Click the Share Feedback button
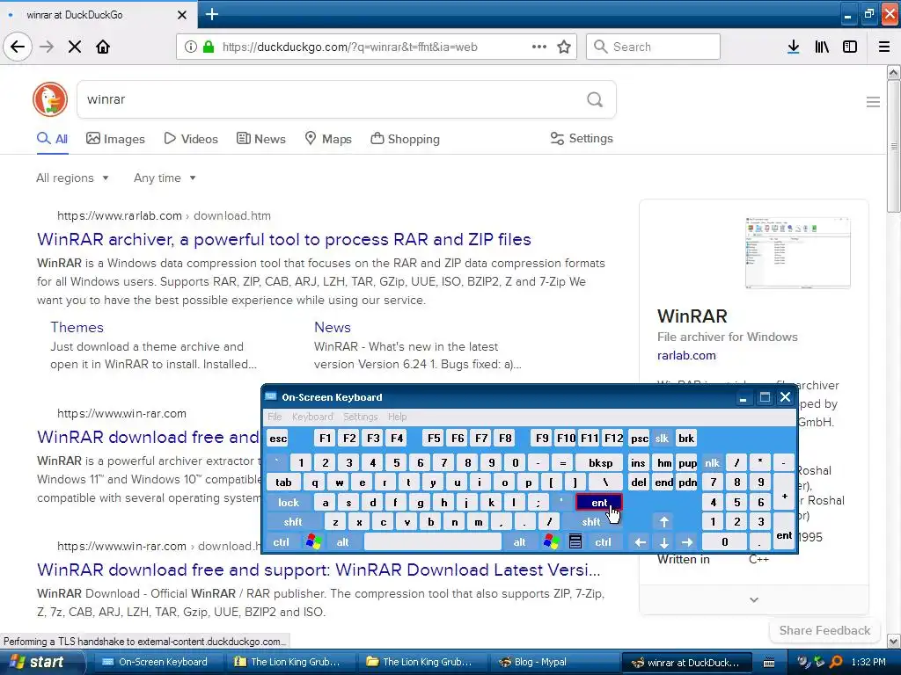 (x=824, y=630)
